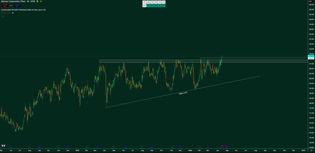Click the earnings E marker above Feb 2026
The width and height of the screenshot is (315, 153).
click(200, 147)
